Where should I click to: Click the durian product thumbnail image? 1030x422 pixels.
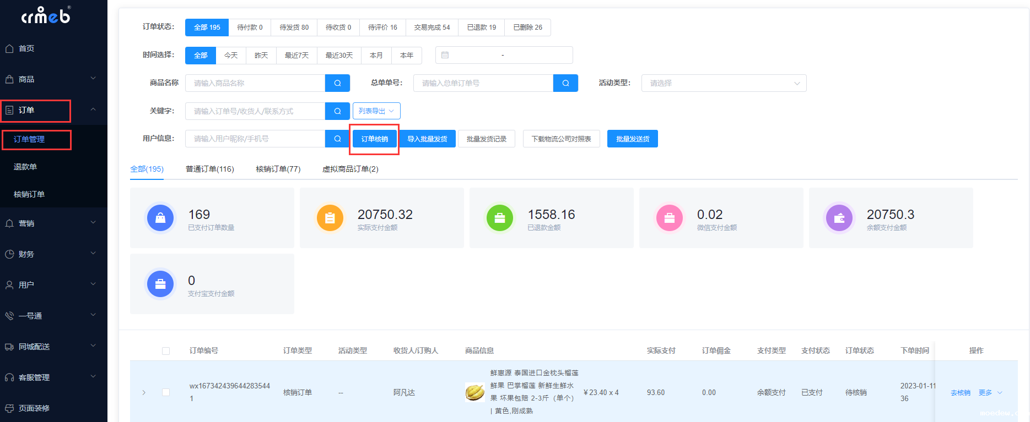point(474,392)
